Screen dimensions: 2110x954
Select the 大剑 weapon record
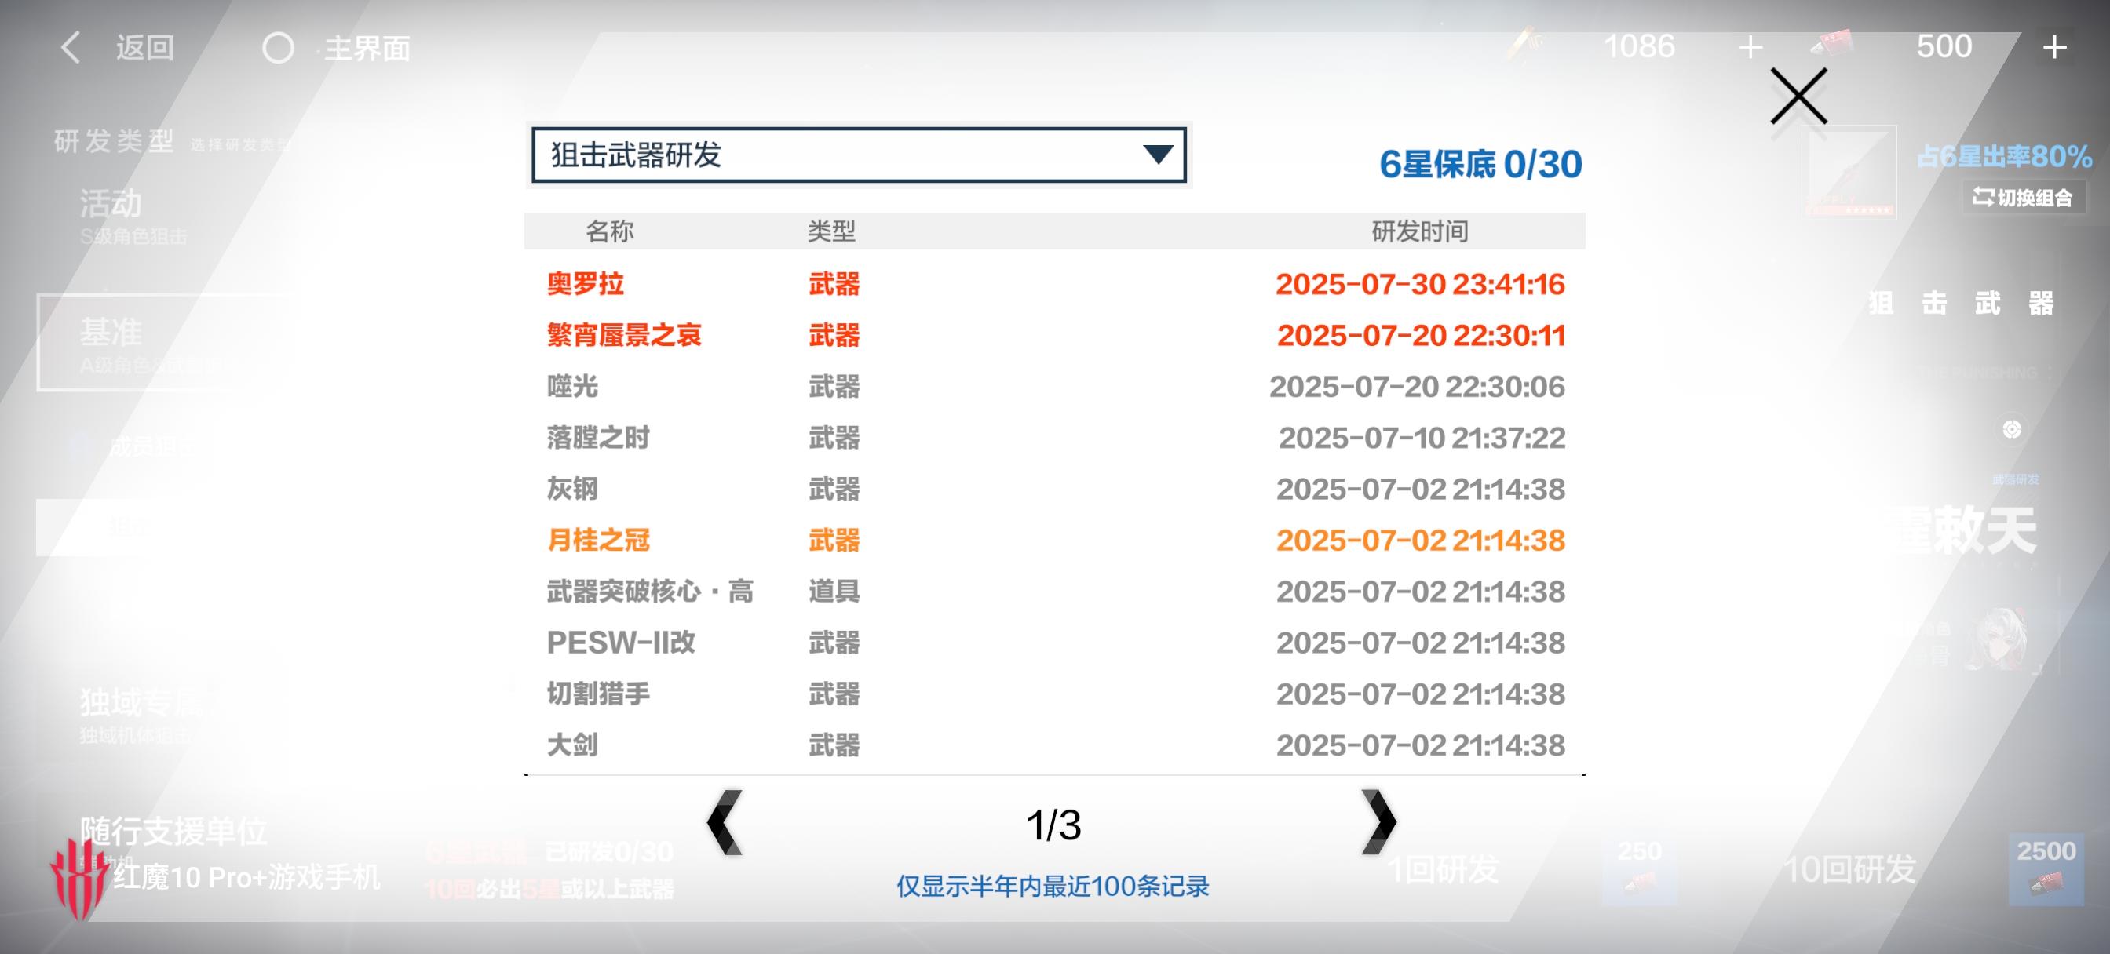1055,745
